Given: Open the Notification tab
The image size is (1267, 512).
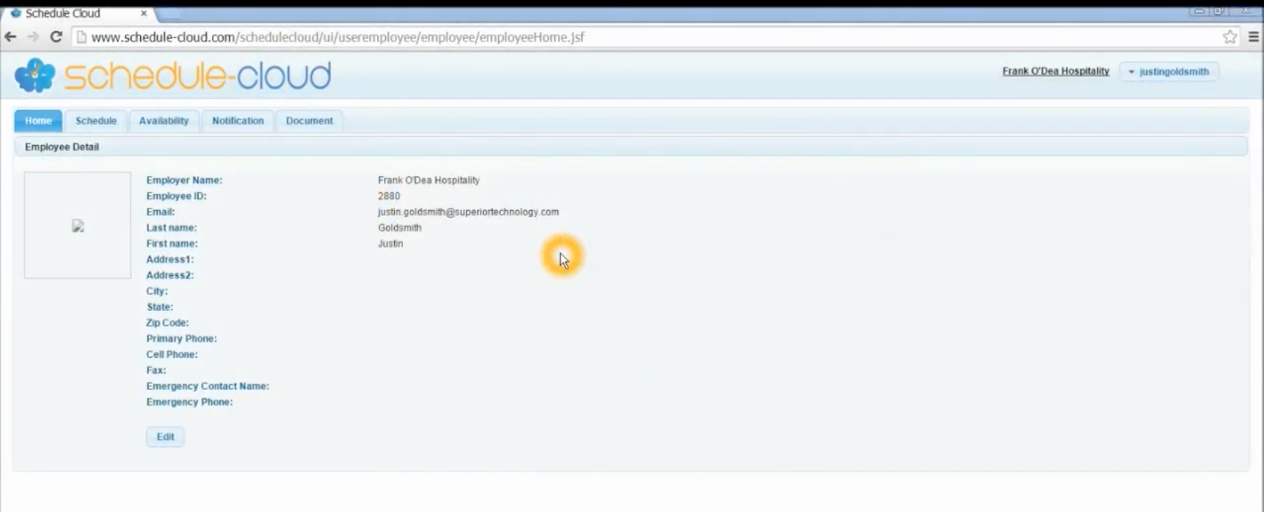Looking at the screenshot, I should [238, 121].
